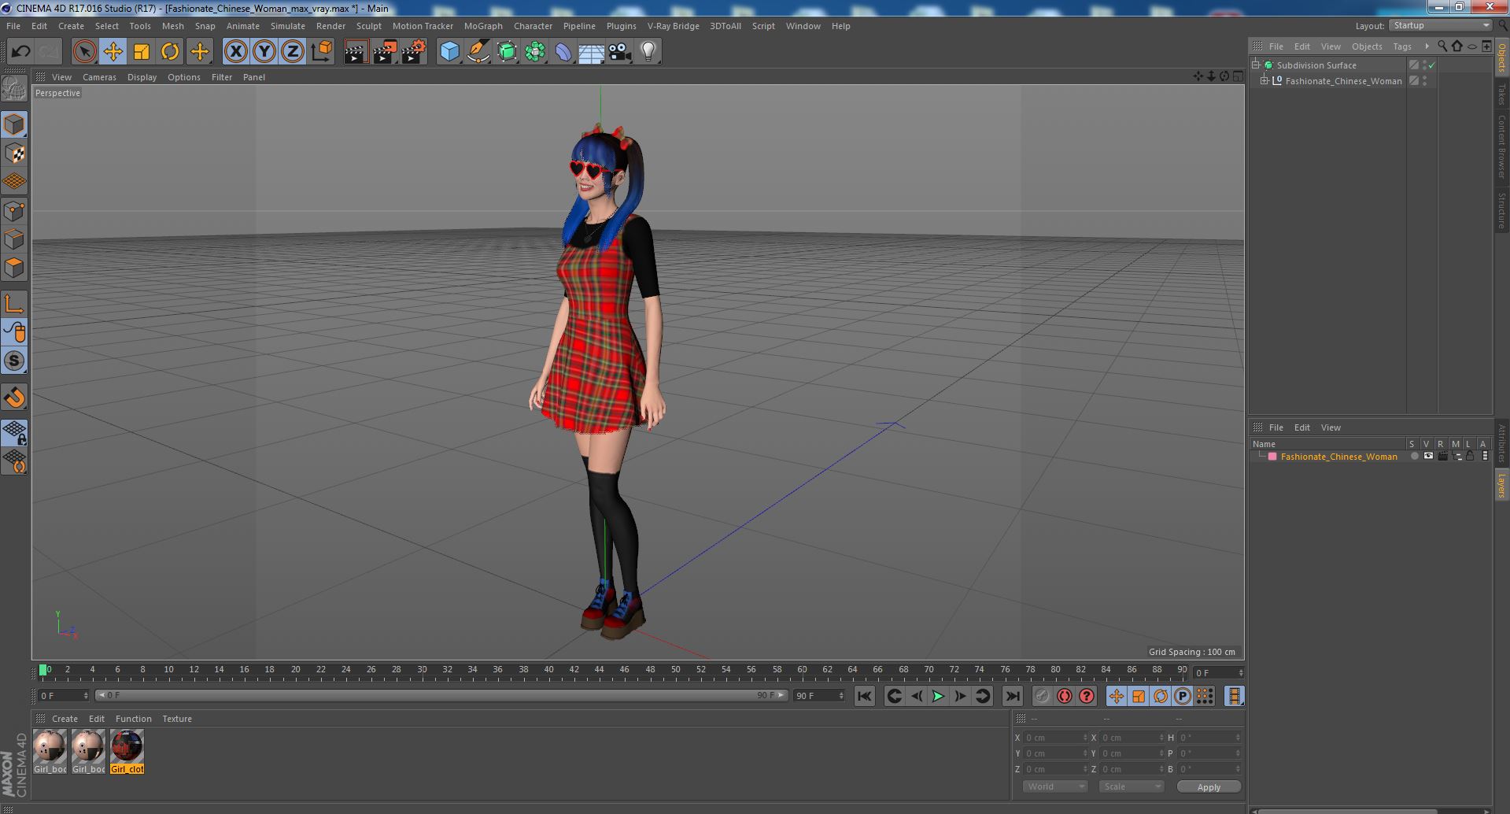Click the Locked Workplane icon

(14, 432)
